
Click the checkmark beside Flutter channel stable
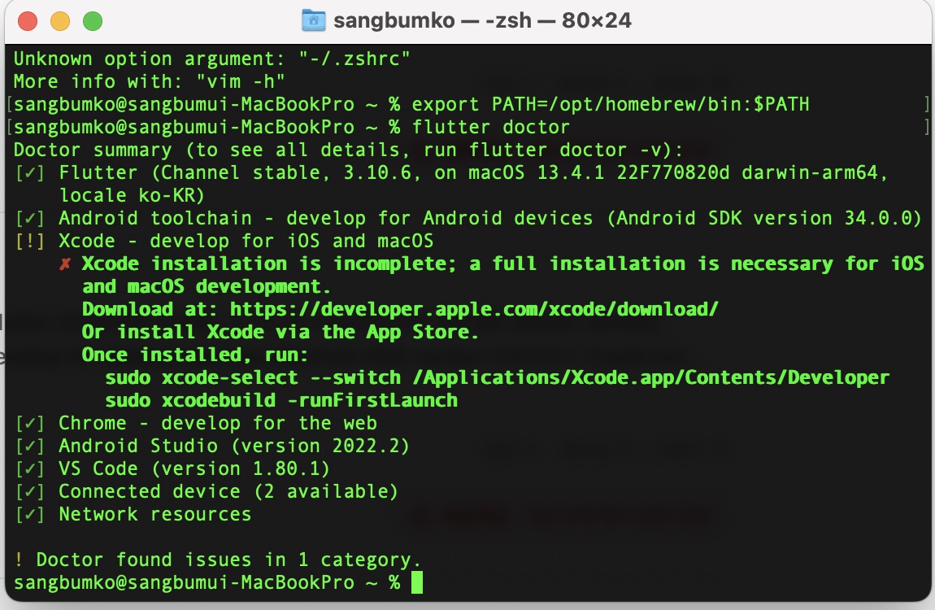30,173
